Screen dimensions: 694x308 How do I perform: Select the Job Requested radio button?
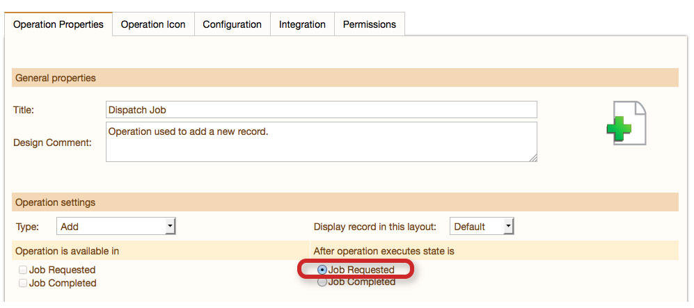tap(322, 270)
